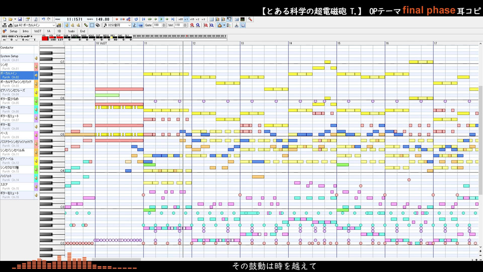Step back with the double green arrows

click(149, 19)
